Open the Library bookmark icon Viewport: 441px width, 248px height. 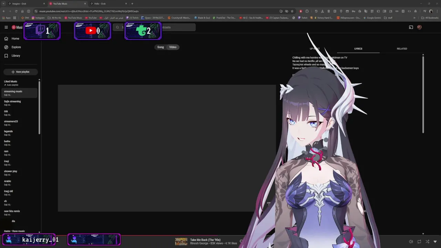pyautogui.click(x=6, y=56)
